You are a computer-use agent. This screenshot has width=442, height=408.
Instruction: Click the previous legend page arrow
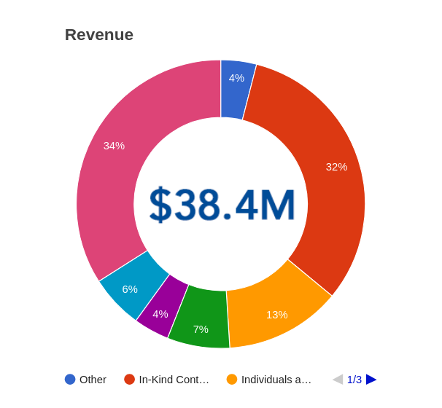pos(338,380)
